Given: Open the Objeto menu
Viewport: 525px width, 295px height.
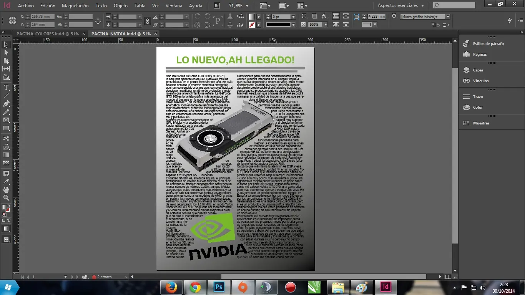Looking at the screenshot, I should pos(121,6).
